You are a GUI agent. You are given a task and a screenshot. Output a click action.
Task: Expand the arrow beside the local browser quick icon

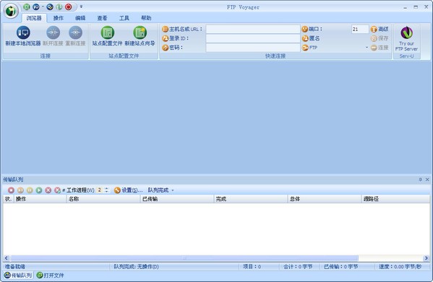43,6
